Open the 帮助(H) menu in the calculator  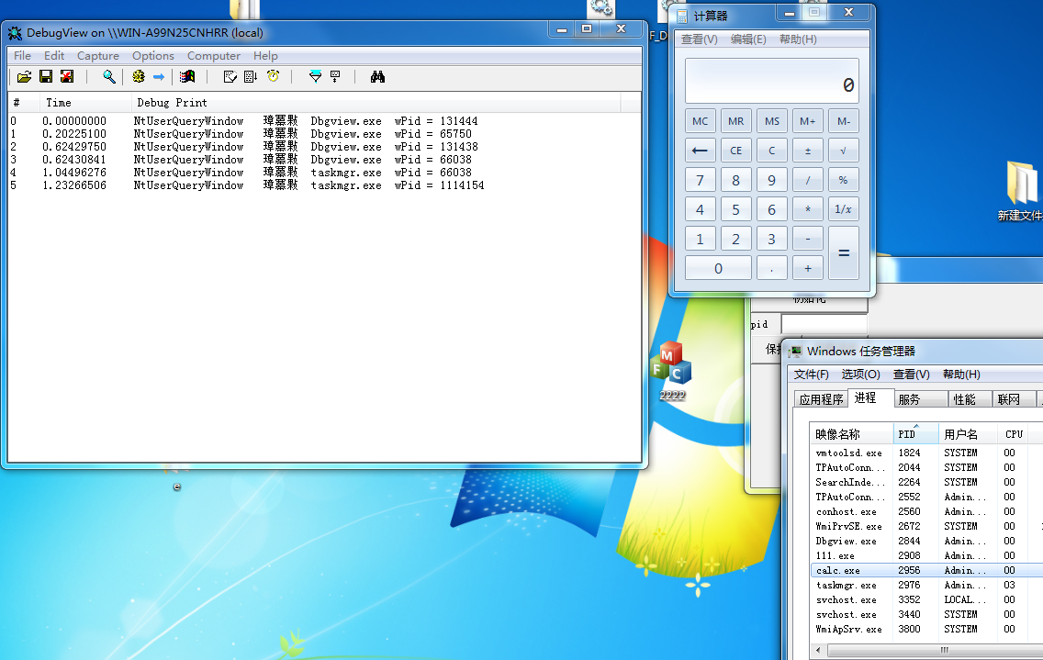click(798, 39)
